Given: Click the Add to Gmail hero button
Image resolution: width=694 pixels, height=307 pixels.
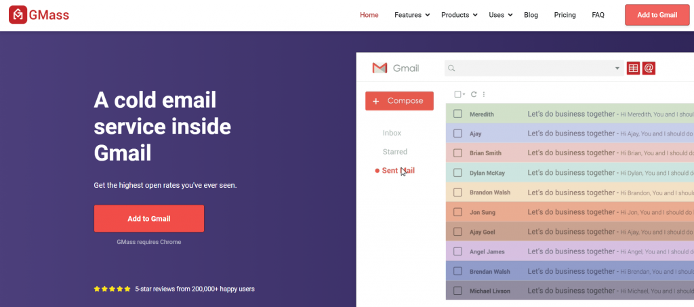Looking at the screenshot, I should coord(148,218).
